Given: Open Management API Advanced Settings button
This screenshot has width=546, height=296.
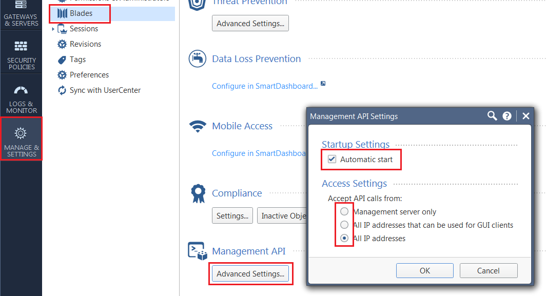Looking at the screenshot, I should (250, 274).
